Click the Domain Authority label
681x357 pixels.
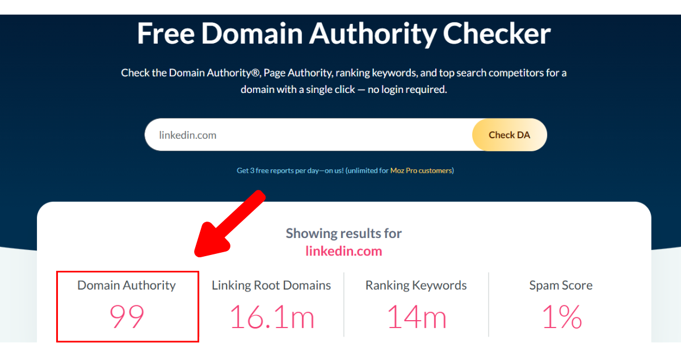tap(127, 286)
